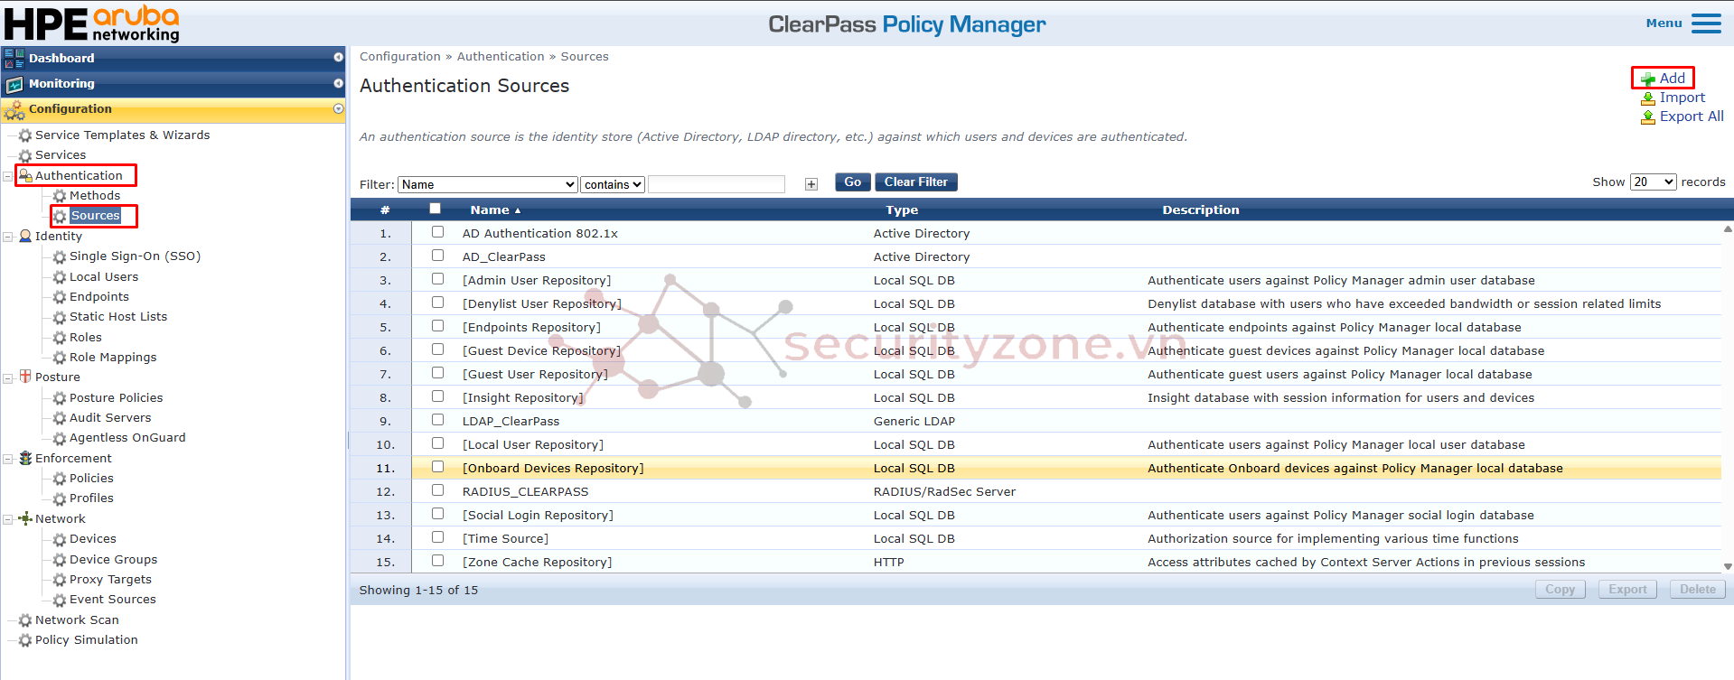
Task: Click the Export All arrow icon
Action: [x=1648, y=116]
